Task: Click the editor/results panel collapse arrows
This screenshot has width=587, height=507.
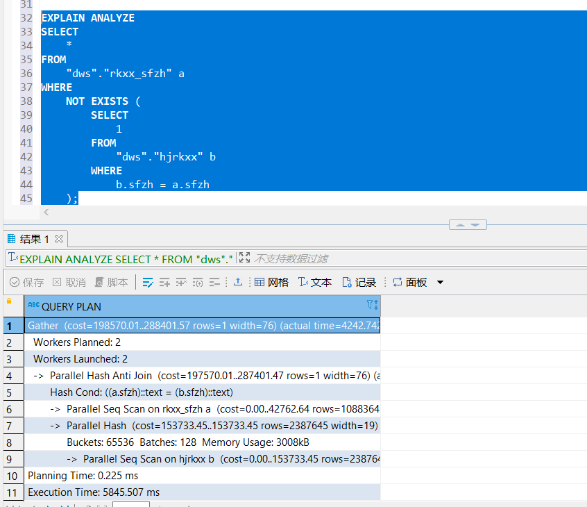Action: coord(468,225)
